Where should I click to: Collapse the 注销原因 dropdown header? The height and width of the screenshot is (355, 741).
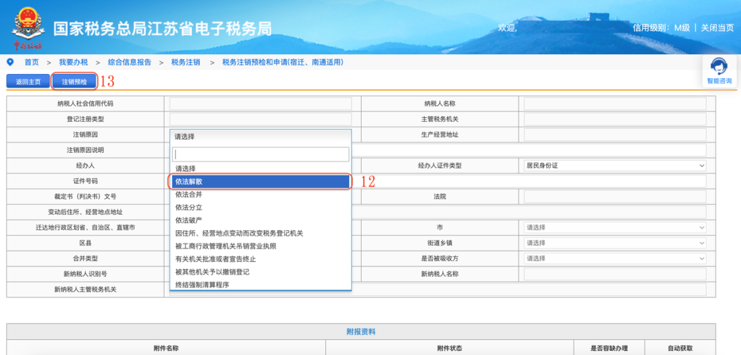(x=261, y=136)
